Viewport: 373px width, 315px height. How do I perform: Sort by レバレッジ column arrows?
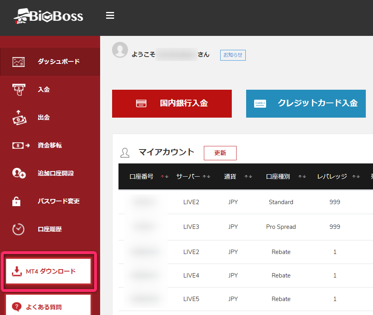coord(356,177)
